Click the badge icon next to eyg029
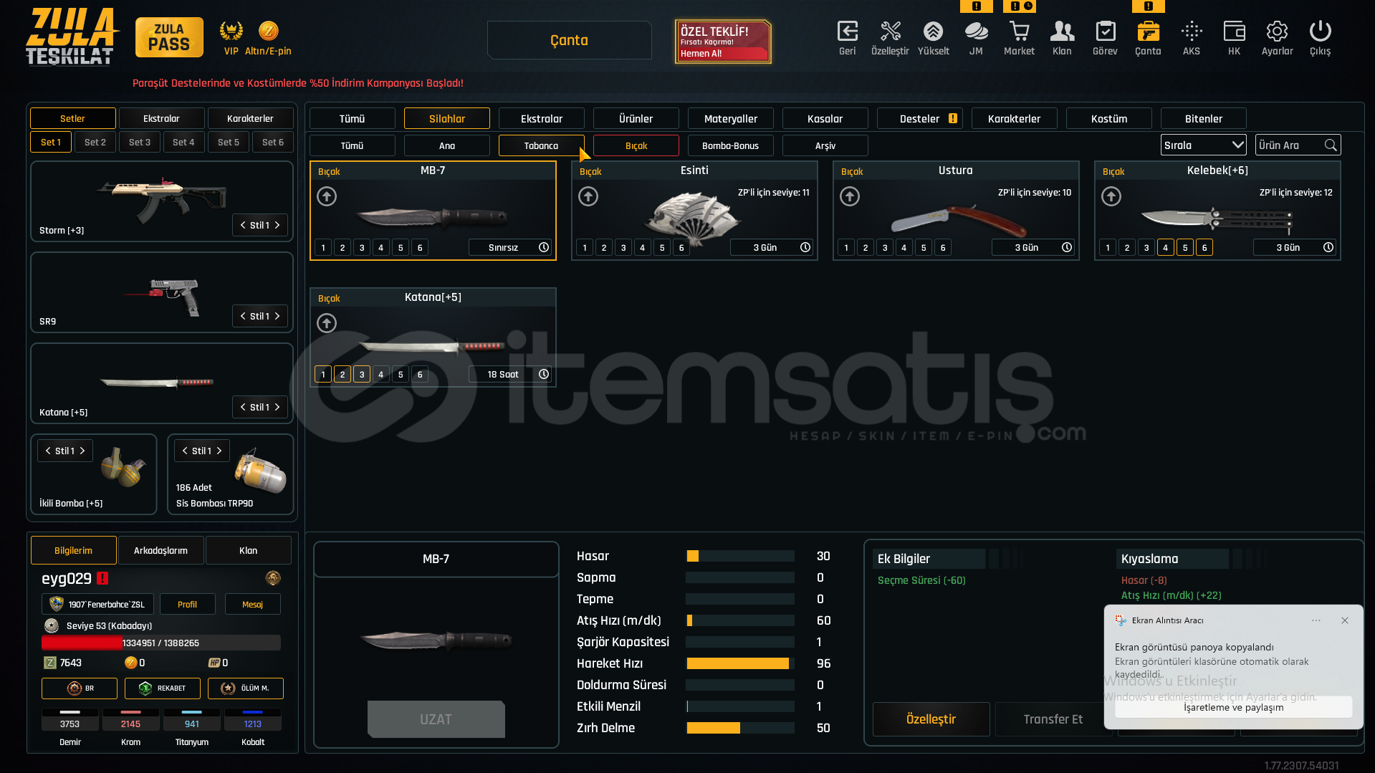1375x773 pixels. tap(273, 578)
